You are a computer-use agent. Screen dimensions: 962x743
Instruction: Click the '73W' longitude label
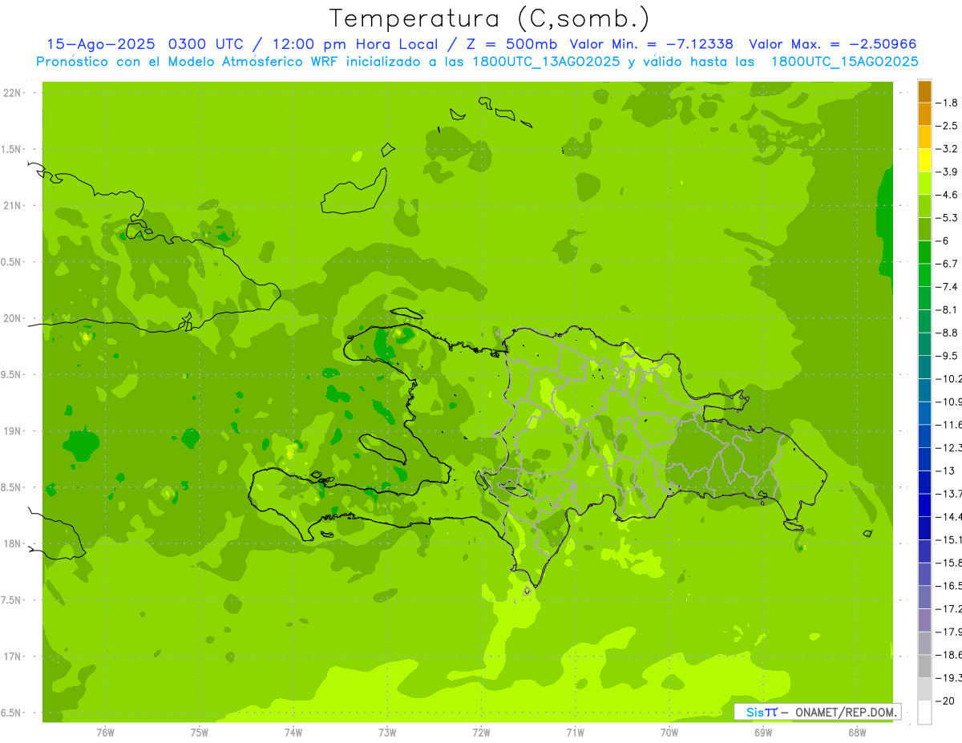pos(387,733)
